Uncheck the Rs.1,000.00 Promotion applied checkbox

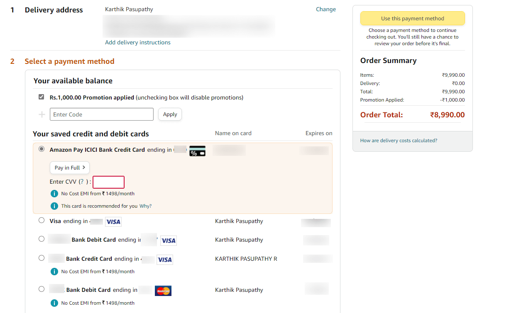coord(41,97)
